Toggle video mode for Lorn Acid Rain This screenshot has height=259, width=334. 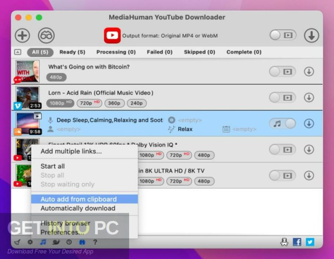tap(282, 98)
